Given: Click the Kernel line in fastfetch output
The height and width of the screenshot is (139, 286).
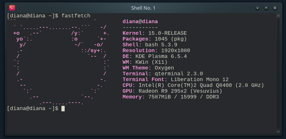Looking at the screenshot, I should [x=154, y=33].
